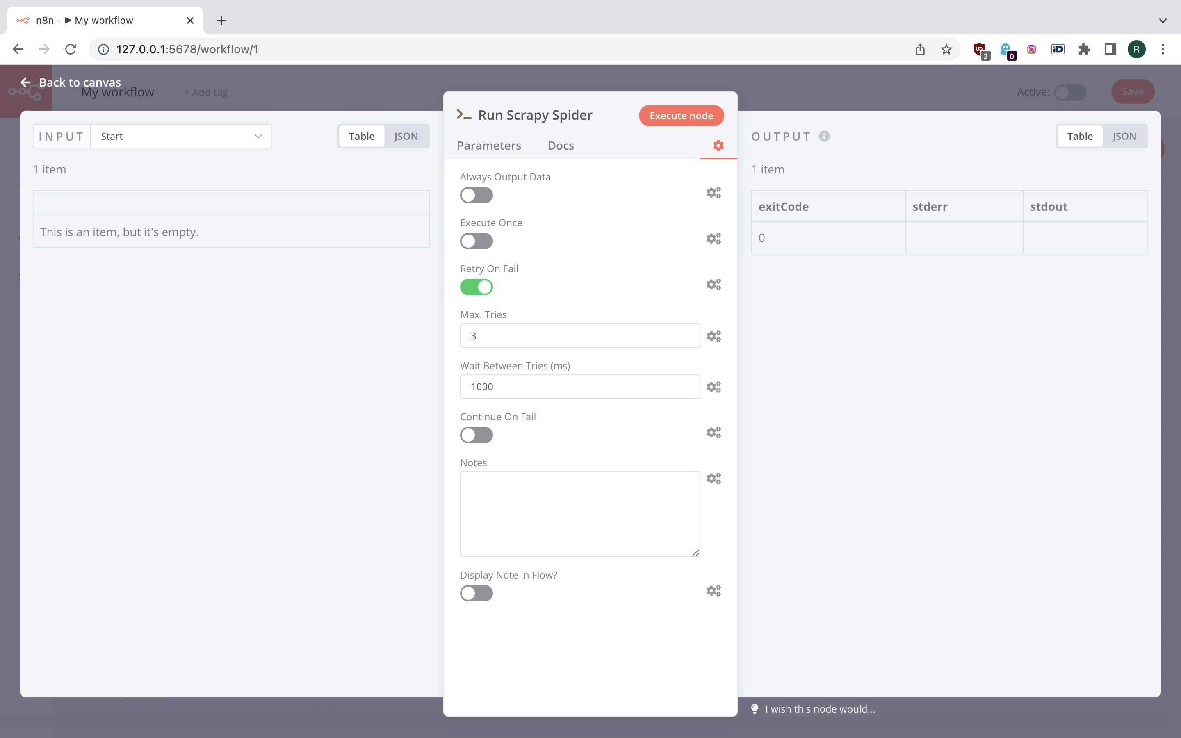Click the ID extension icon
Image resolution: width=1181 pixels, height=738 pixels.
click(x=1058, y=49)
